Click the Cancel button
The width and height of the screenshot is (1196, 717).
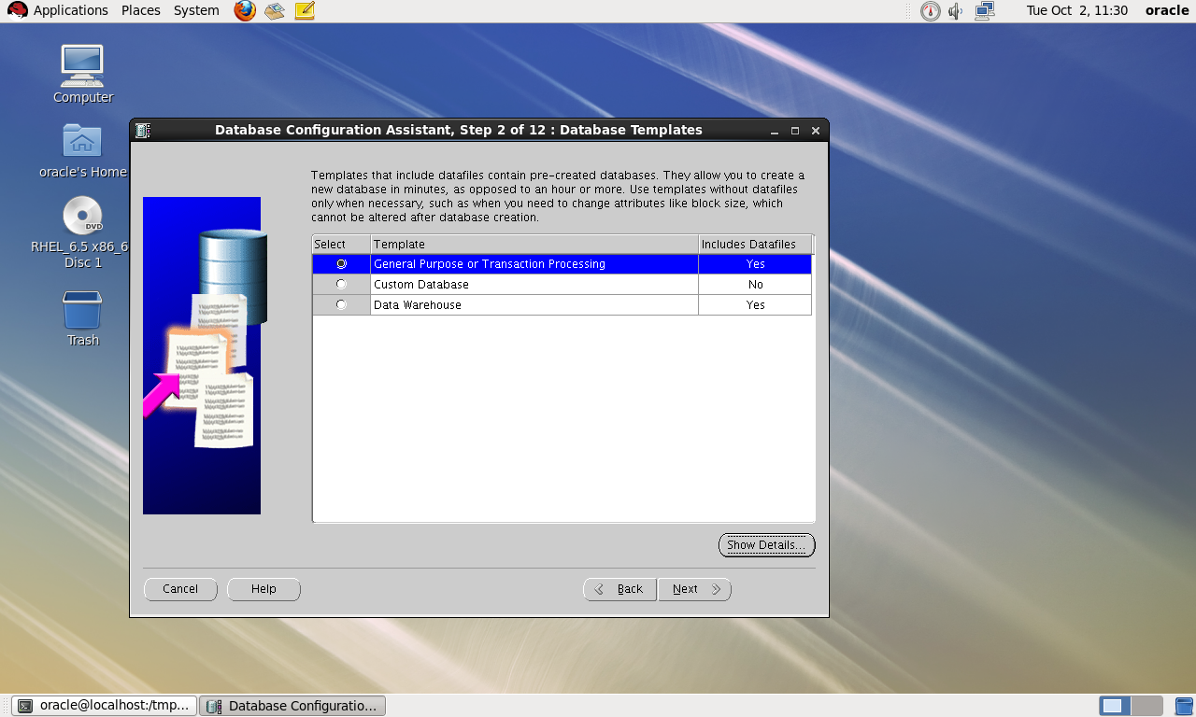pos(180,589)
